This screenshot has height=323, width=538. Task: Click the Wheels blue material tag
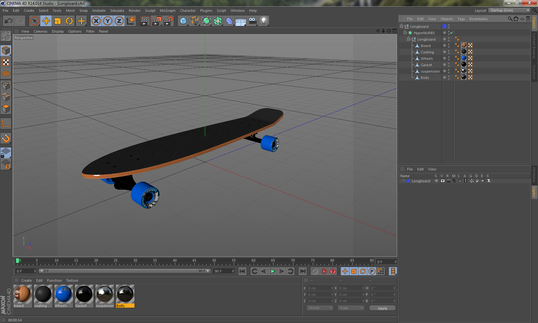[464, 58]
